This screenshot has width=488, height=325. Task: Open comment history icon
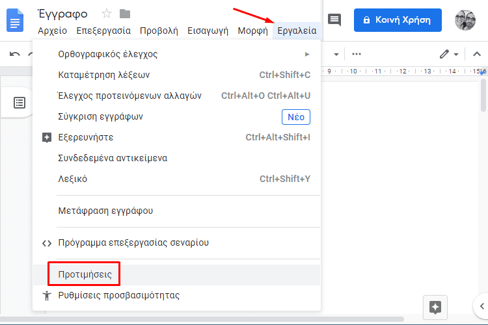(334, 20)
